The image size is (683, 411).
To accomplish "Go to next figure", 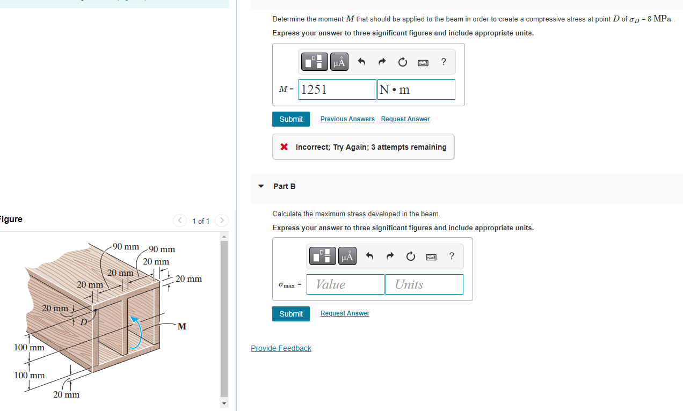I will [x=222, y=221].
